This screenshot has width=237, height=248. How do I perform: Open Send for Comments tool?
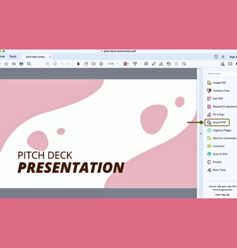[x=222, y=138]
